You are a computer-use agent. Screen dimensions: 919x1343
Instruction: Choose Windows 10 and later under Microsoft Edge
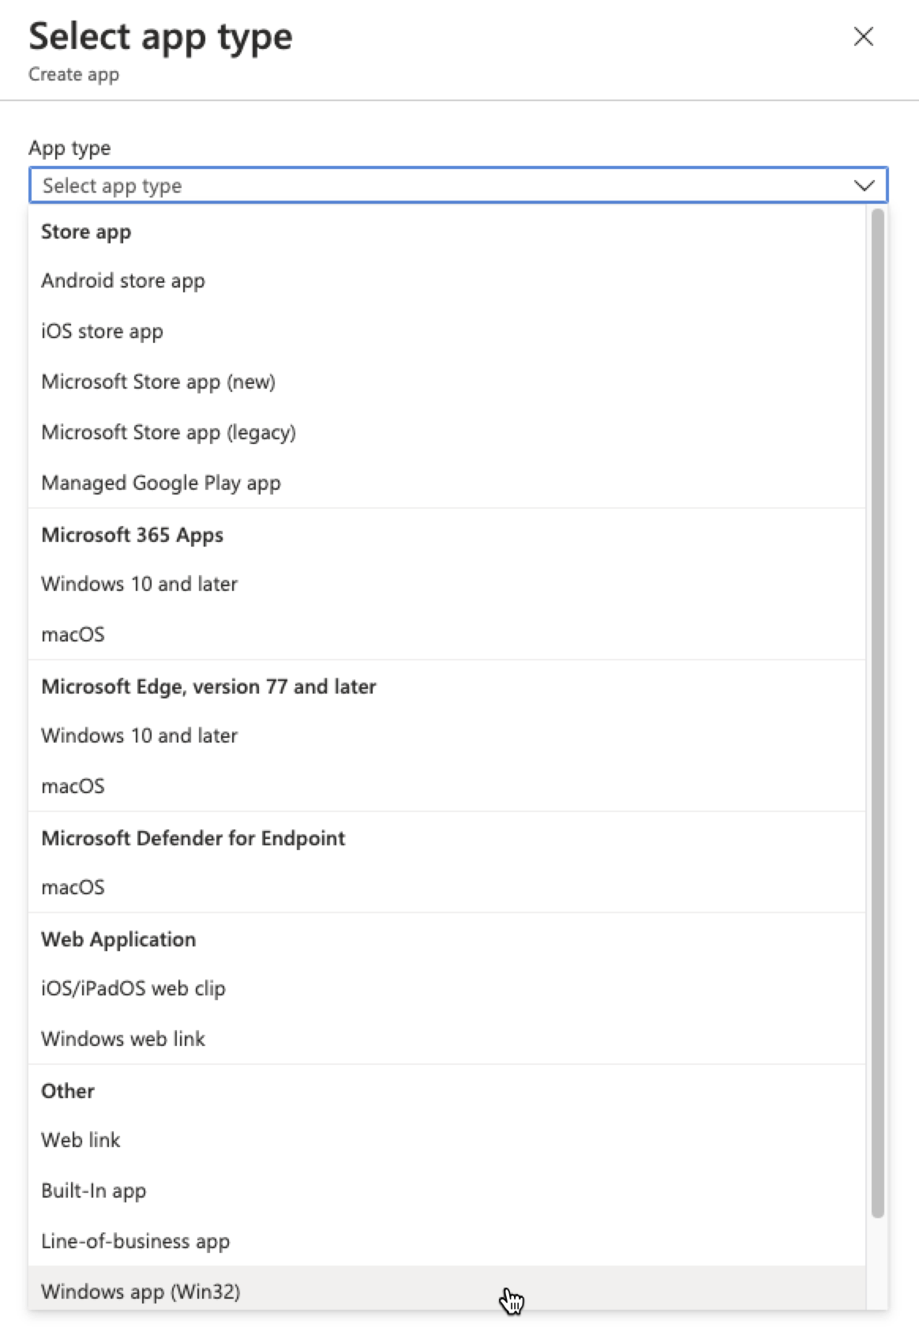pyautogui.click(x=447, y=735)
